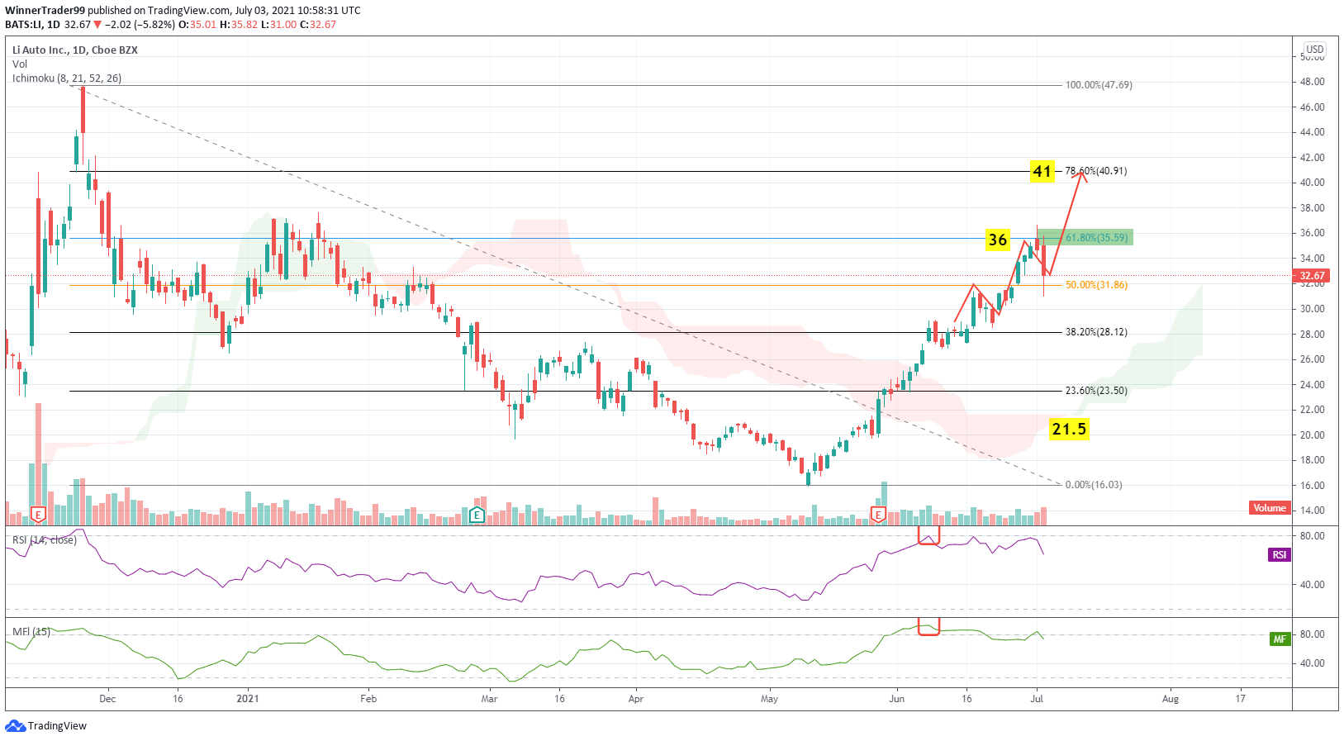
Task: Click the yellow 21.5 support label
Action: click(1069, 429)
